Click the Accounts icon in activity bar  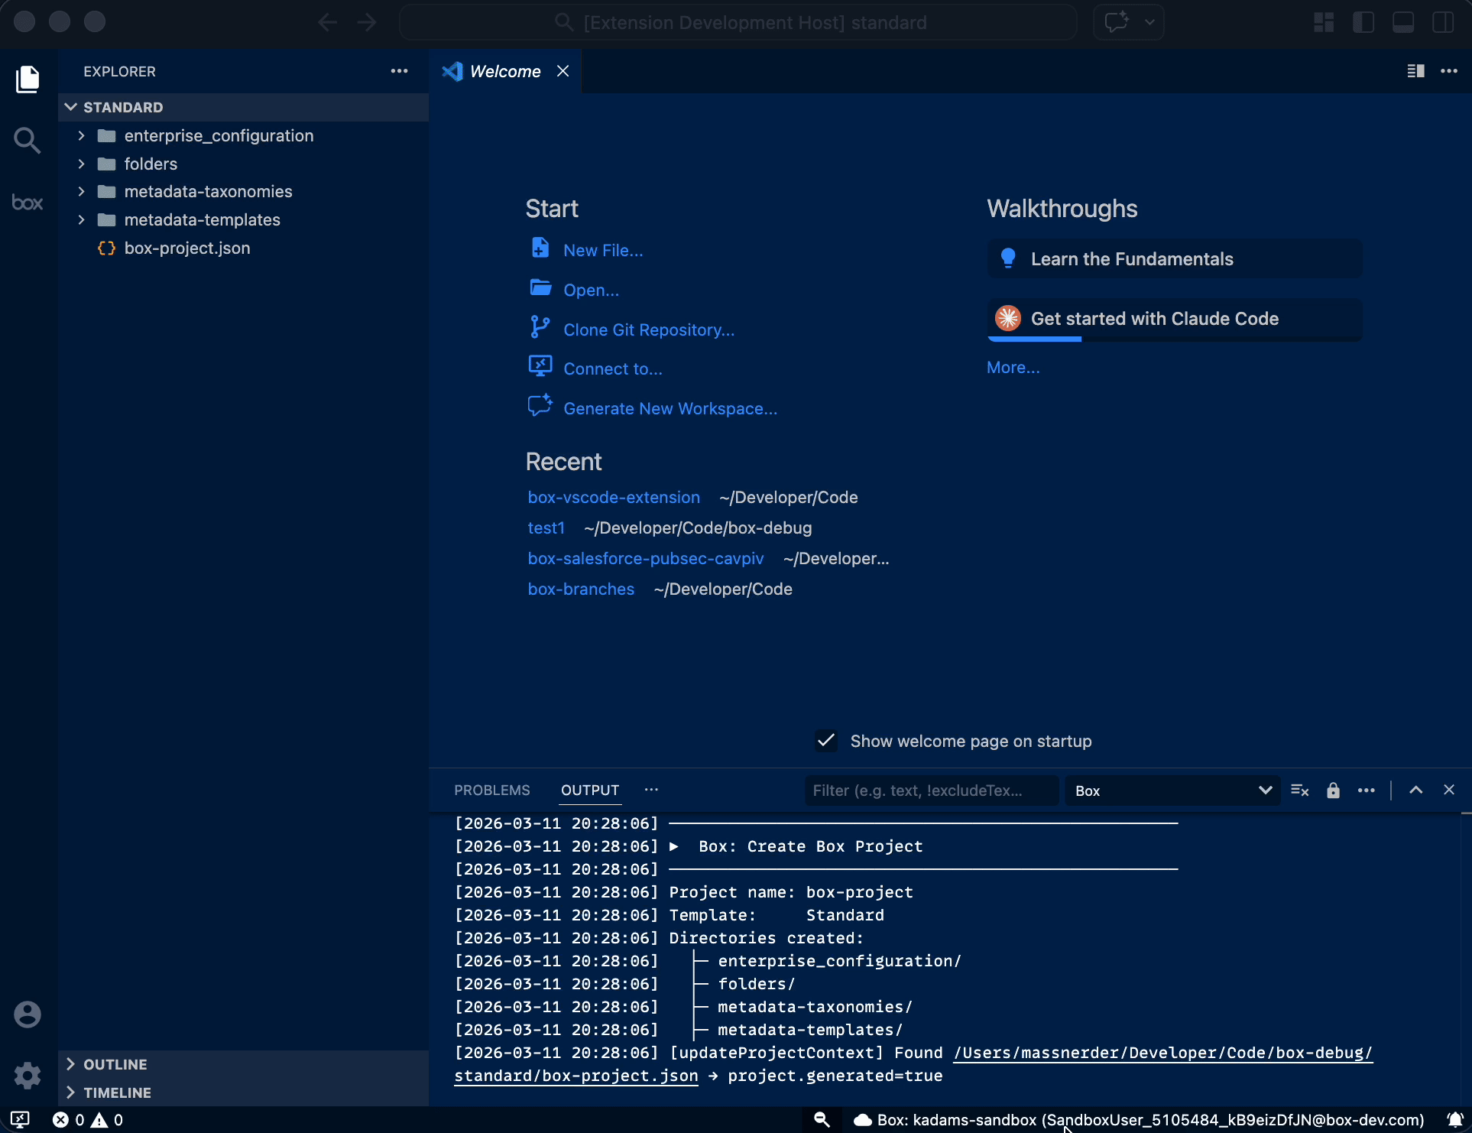click(x=28, y=1015)
